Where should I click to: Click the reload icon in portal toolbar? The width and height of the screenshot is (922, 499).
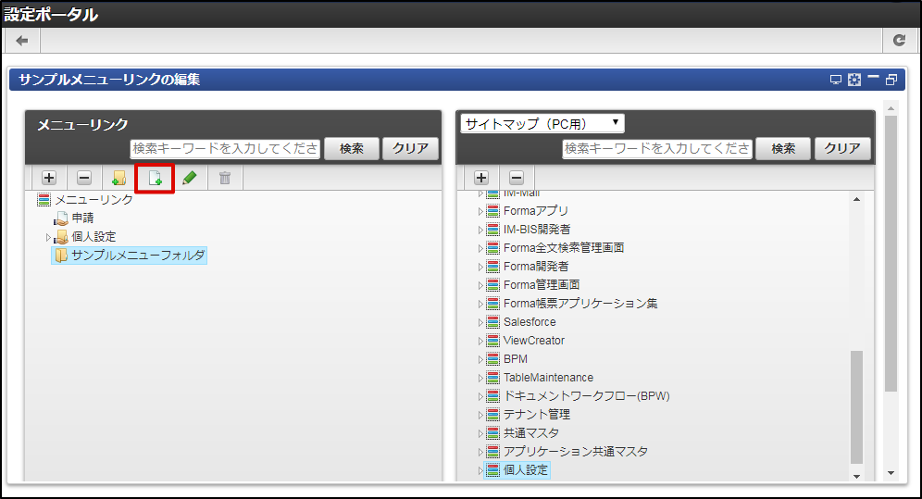pos(899,41)
